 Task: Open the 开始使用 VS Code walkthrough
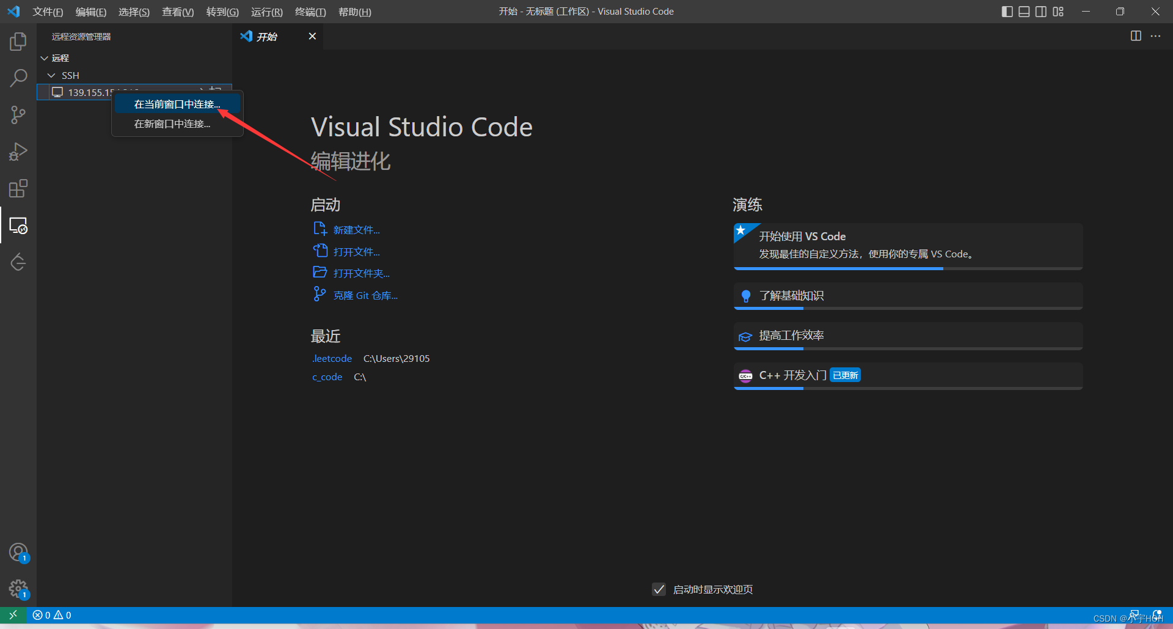(x=908, y=246)
